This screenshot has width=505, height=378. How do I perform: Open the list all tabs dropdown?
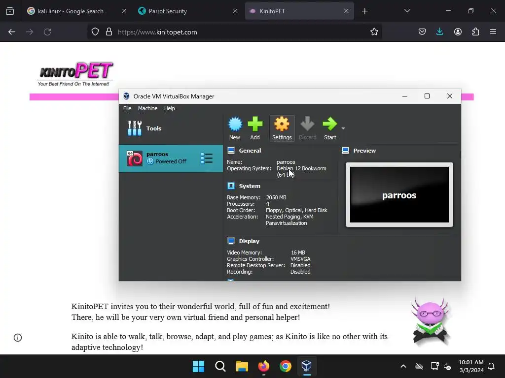407,11
